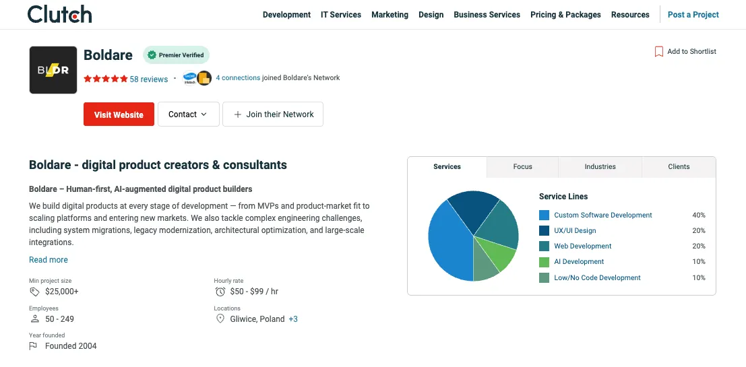
Task: Click the Add to Shortlist bookmark icon
Action: click(659, 51)
